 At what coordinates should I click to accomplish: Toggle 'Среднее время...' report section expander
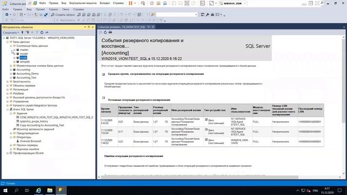tap(104, 74)
